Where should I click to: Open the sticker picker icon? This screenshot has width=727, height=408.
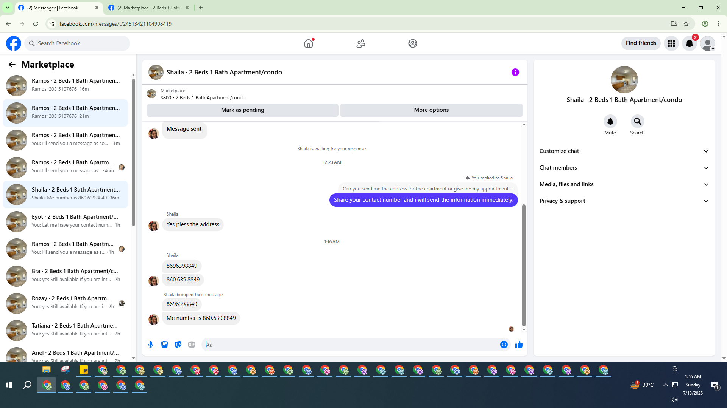[178, 345]
